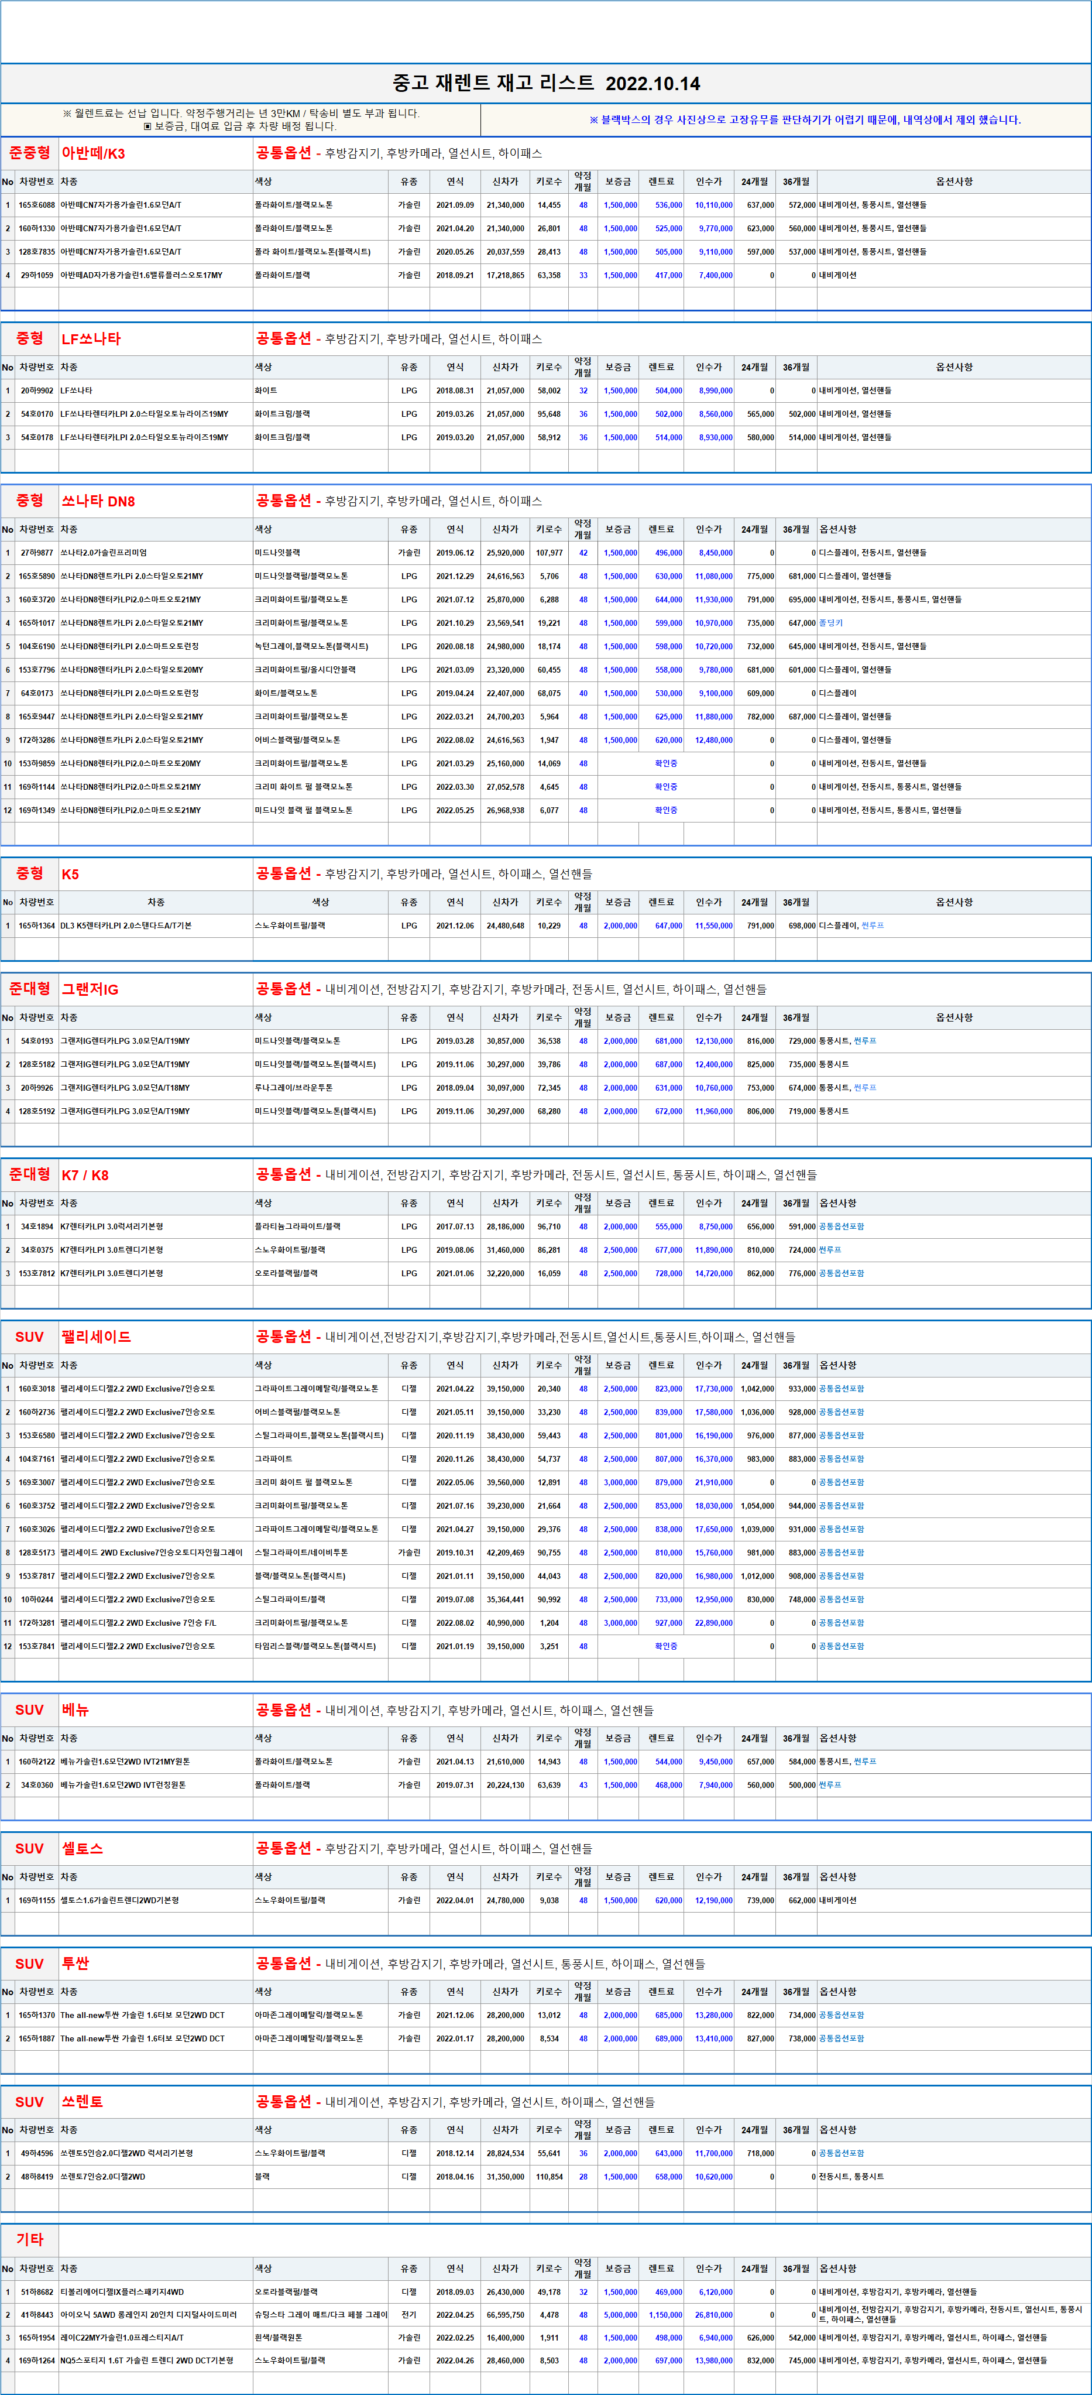Click the year cell 2017.07.13
The width and height of the screenshot is (1092, 2395).
pyautogui.click(x=455, y=1226)
